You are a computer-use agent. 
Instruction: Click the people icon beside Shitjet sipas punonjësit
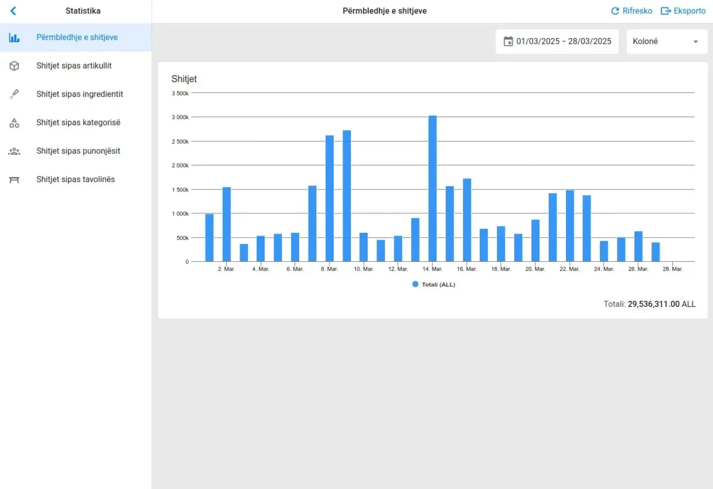[x=14, y=151]
